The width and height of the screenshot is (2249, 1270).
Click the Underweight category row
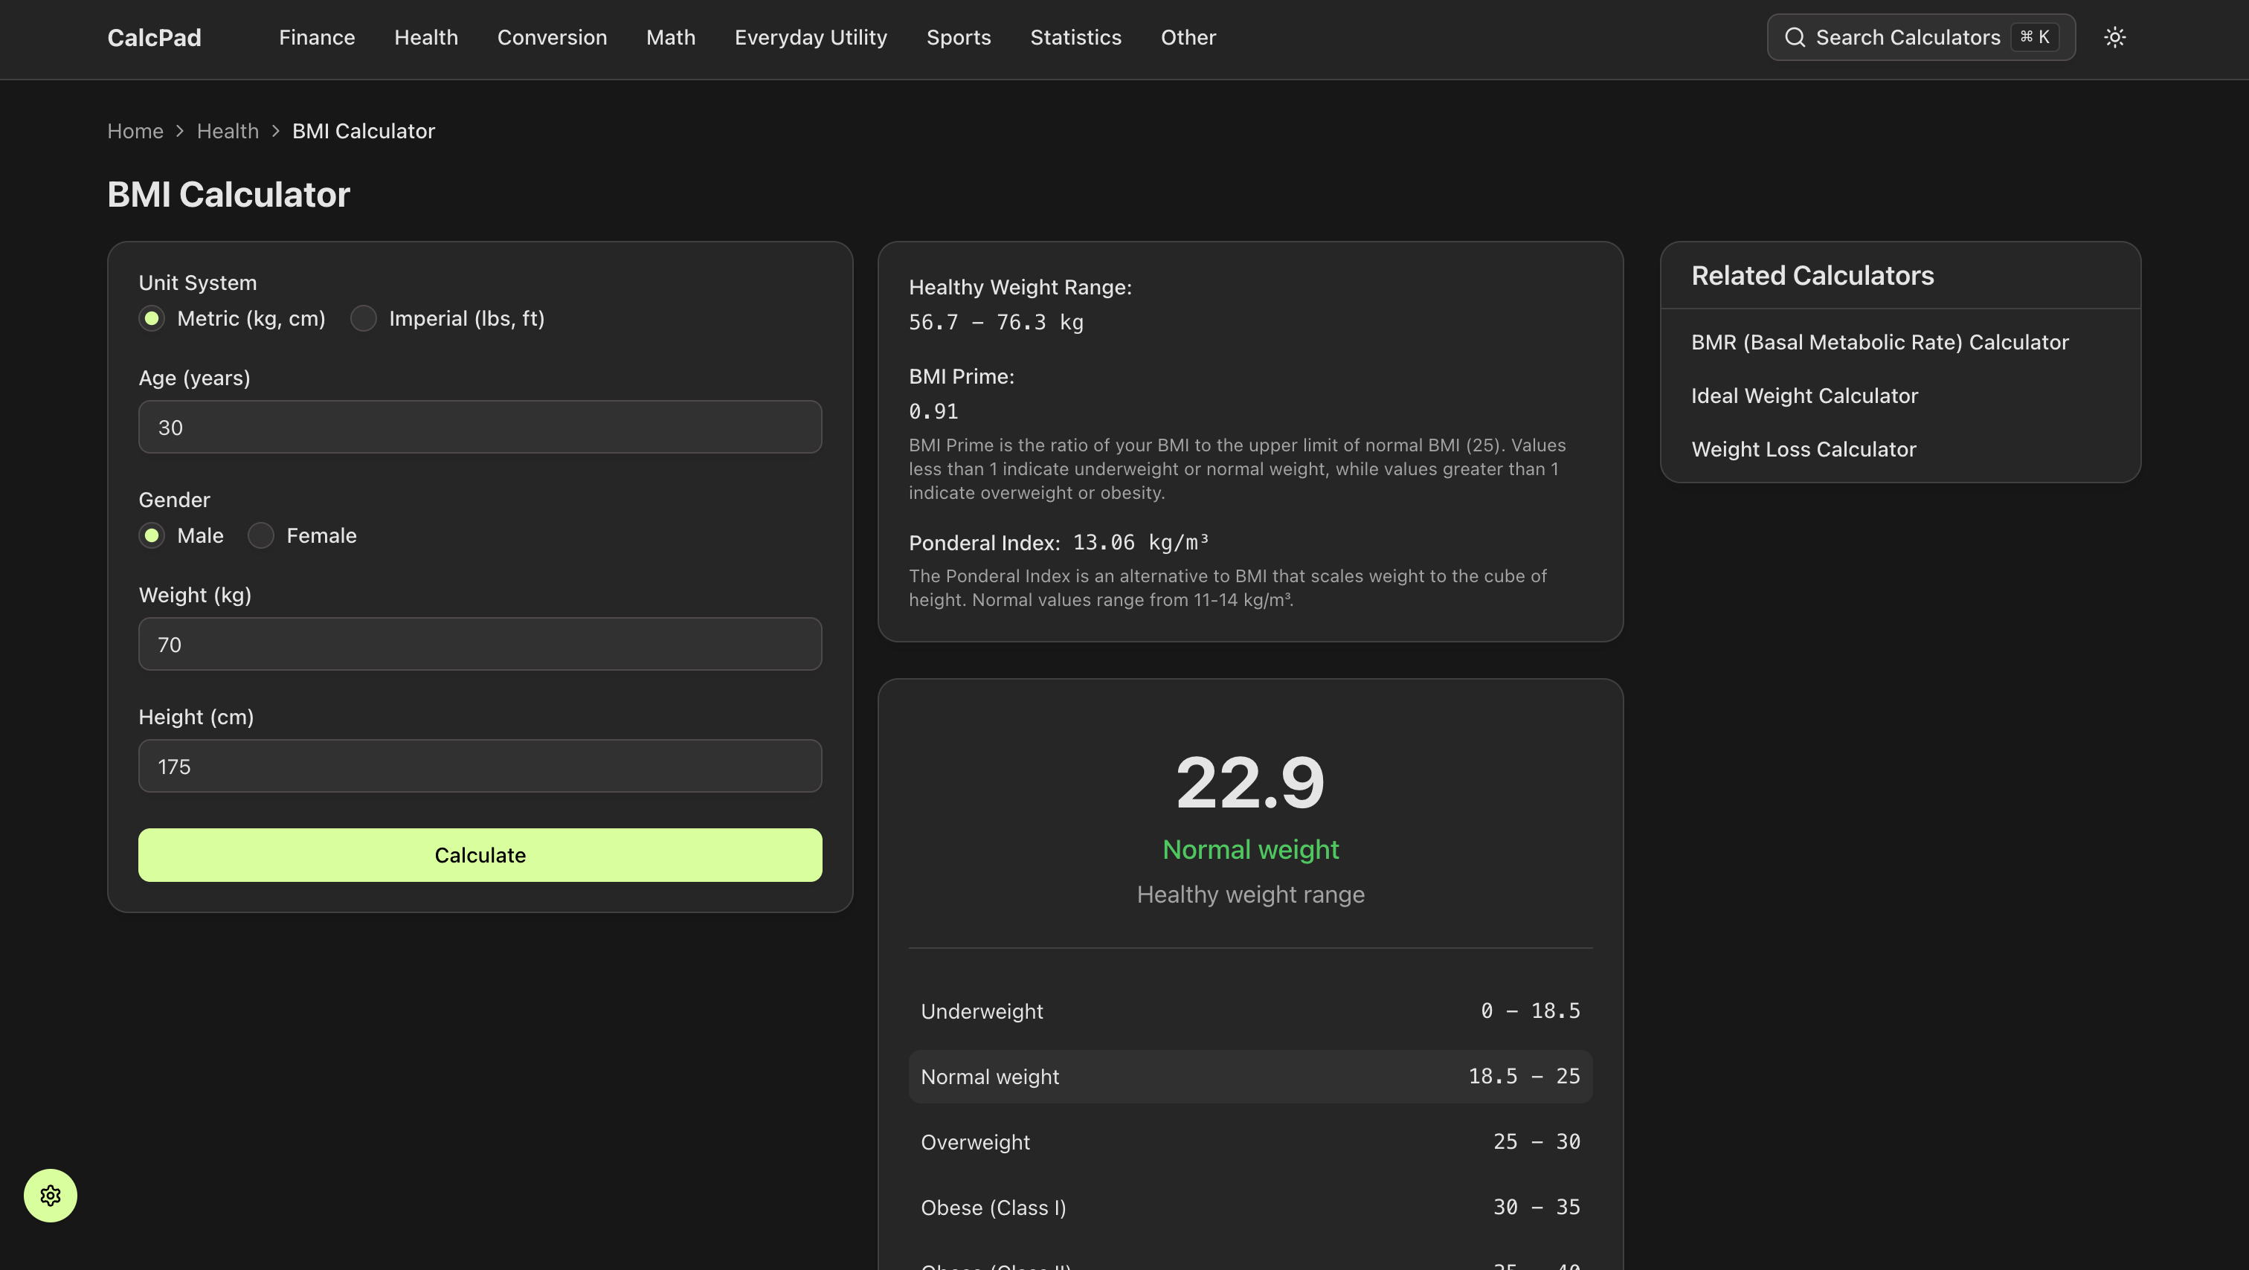point(1249,1010)
